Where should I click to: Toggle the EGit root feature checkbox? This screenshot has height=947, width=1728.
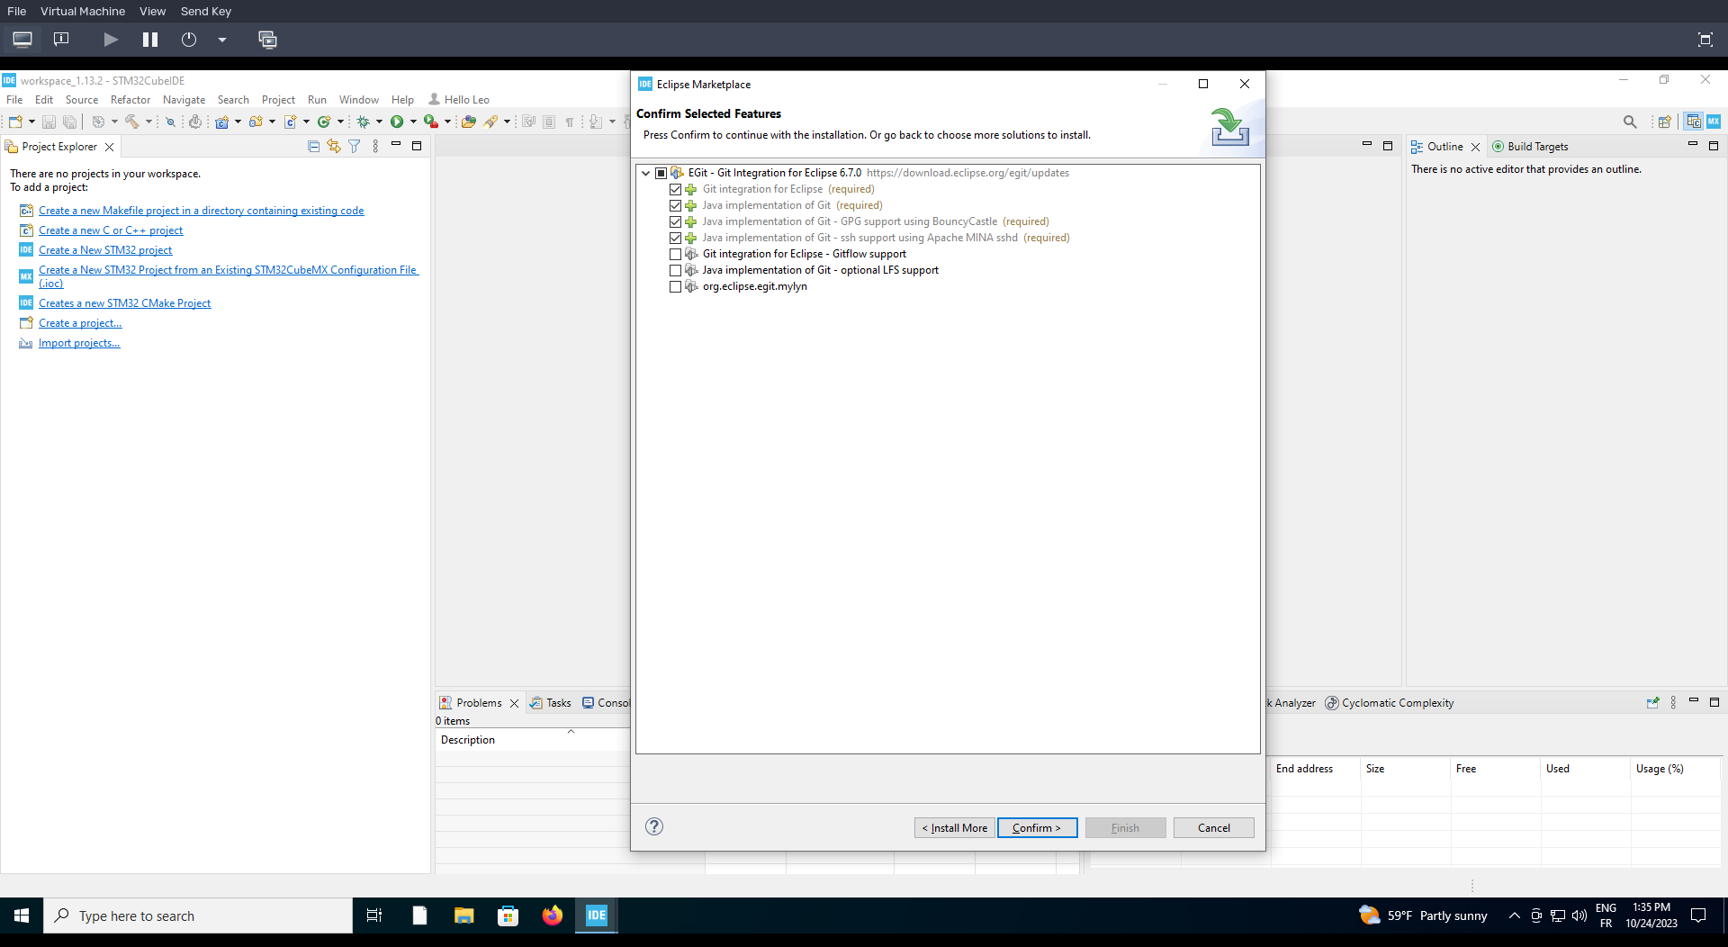click(661, 173)
